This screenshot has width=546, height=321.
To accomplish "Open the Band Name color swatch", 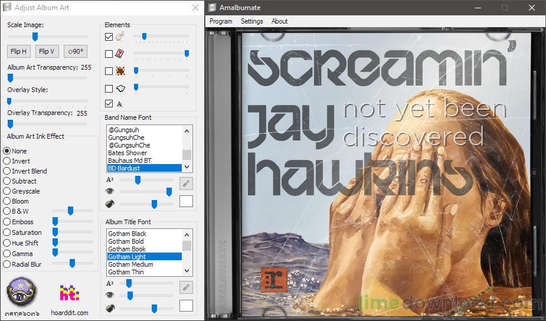I will click(x=186, y=201).
